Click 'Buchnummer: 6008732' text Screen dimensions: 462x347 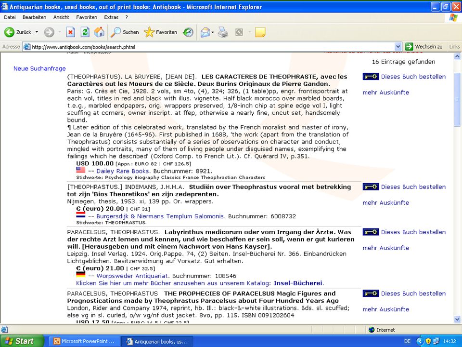click(262, 216)
